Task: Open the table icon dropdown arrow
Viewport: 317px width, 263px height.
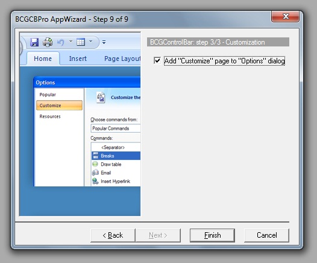Action: (91, 42)
